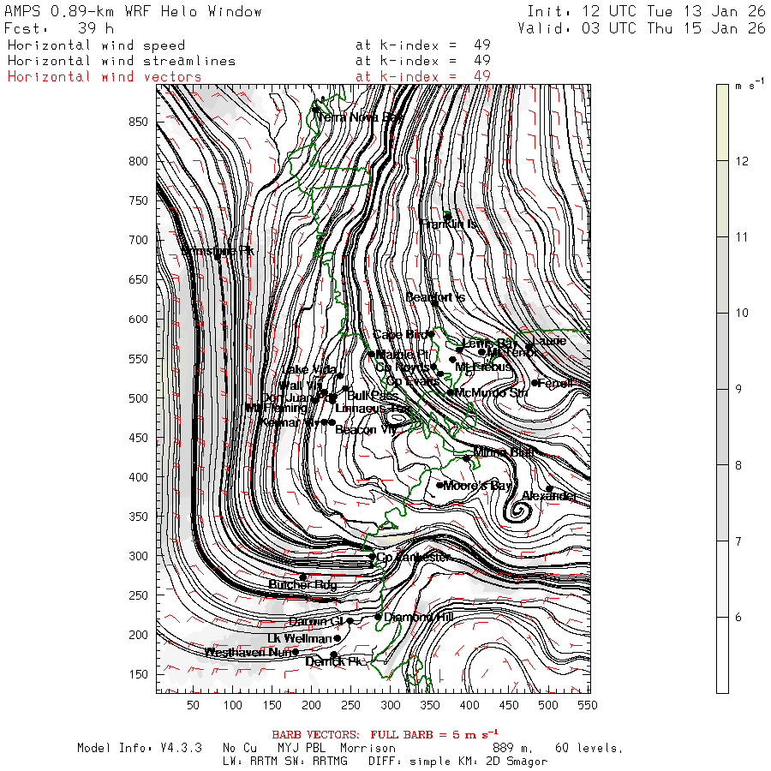This screenshot has height=771, width=771.
Task: Click the Terra Nova Bay location marker
Action: point(315,110)
